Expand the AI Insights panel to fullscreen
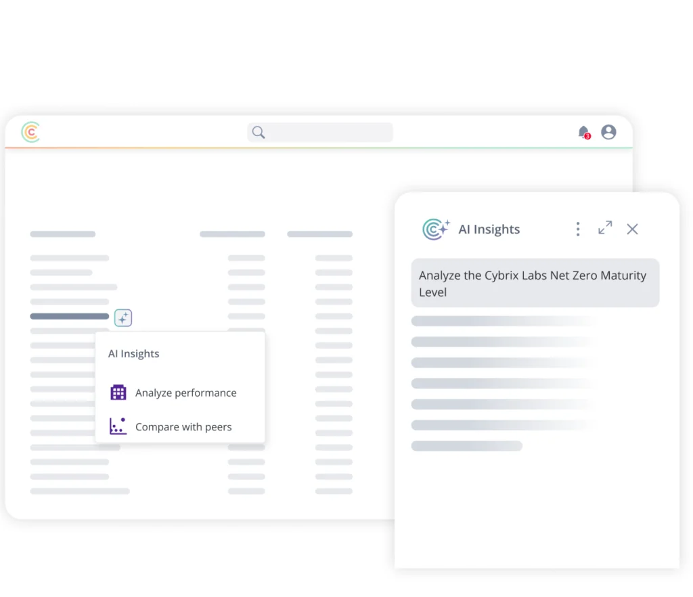The width and height of the screenshot is (693, 597). pyautogui.click(x=605, y=228)
